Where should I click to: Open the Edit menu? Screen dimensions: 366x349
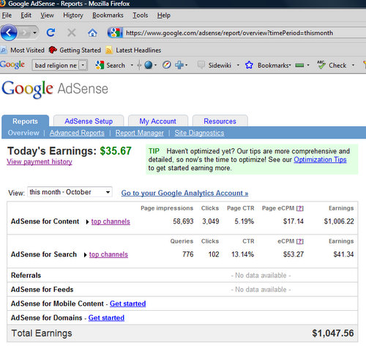click(26, 15)
